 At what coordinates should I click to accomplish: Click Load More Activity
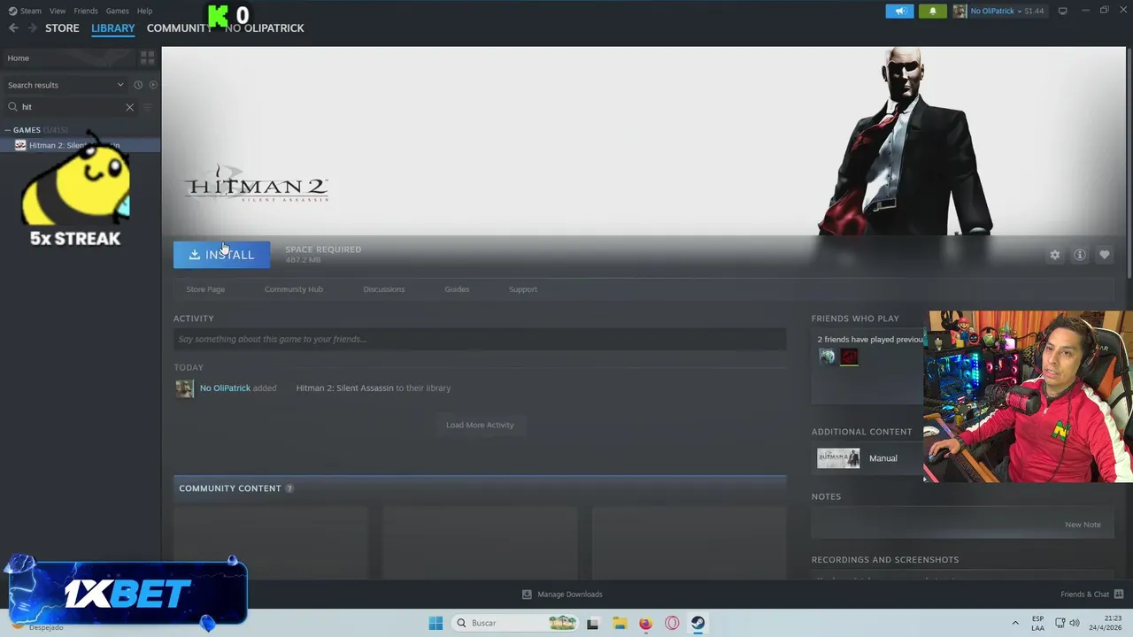pos(480,425)
